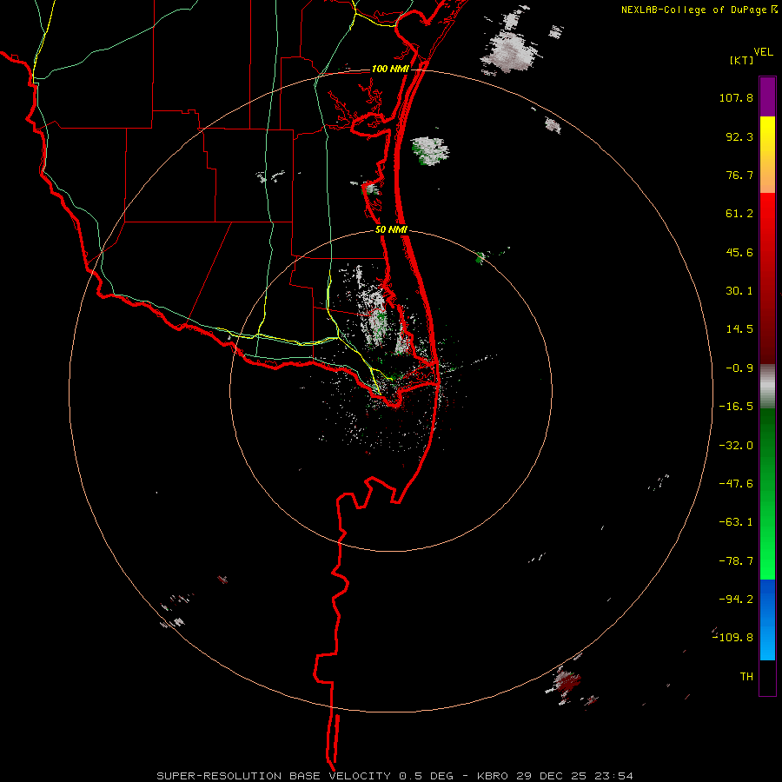Click the 14.5 velocity scale value
This screenshot has width=782, height=782.
739,329
